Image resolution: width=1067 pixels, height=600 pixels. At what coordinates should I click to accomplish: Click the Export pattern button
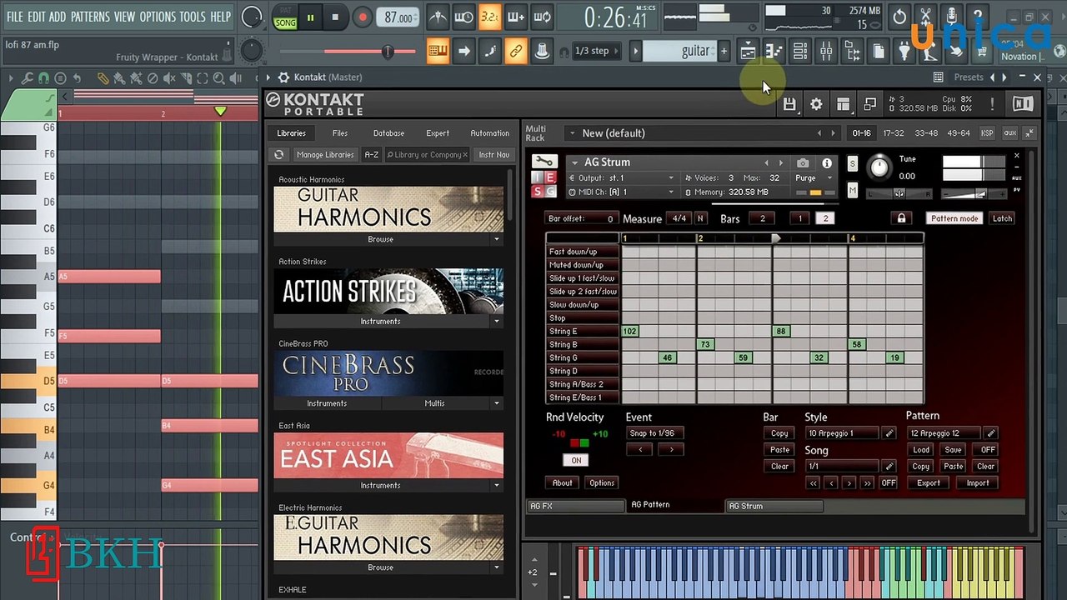click(x=929, y=483)
